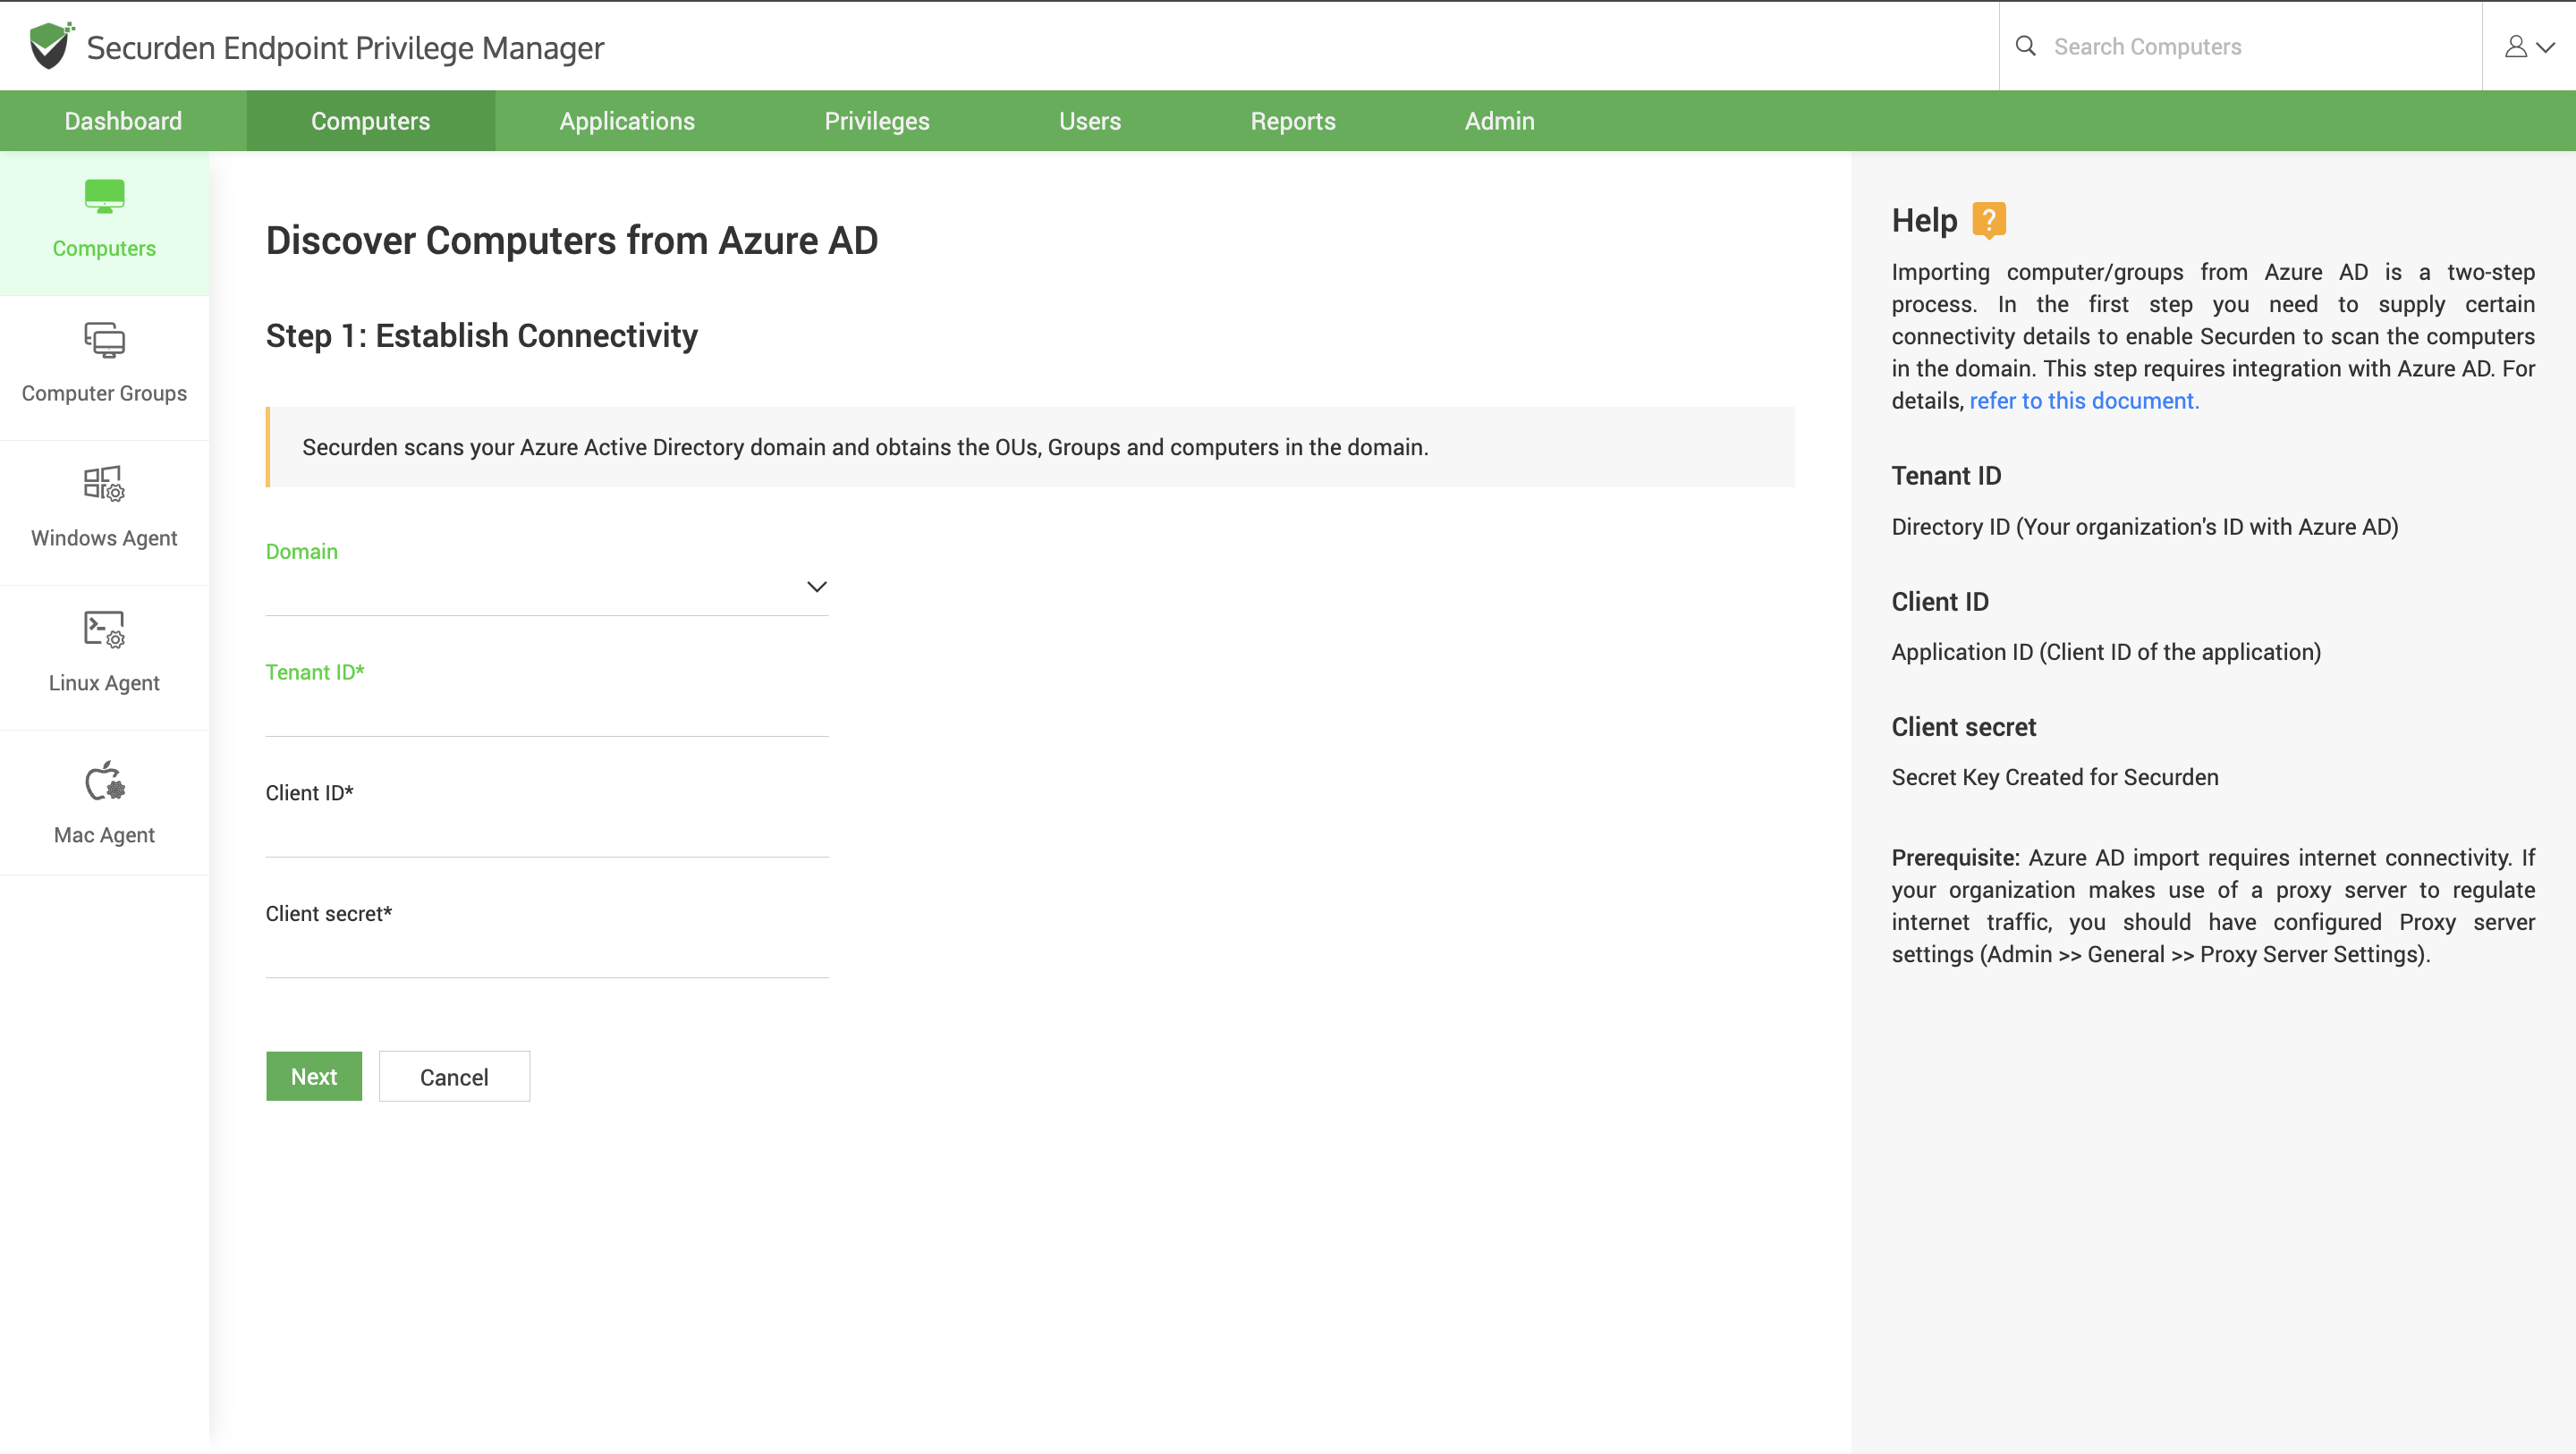Switch to the Dashboard tab
The width and height of the screenshot is (2576, 1454).
(123, 121)
